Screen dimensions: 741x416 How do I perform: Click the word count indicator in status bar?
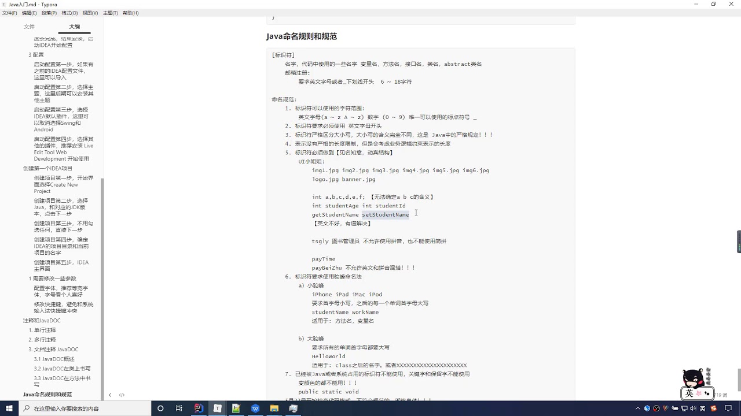click(721, 395)
